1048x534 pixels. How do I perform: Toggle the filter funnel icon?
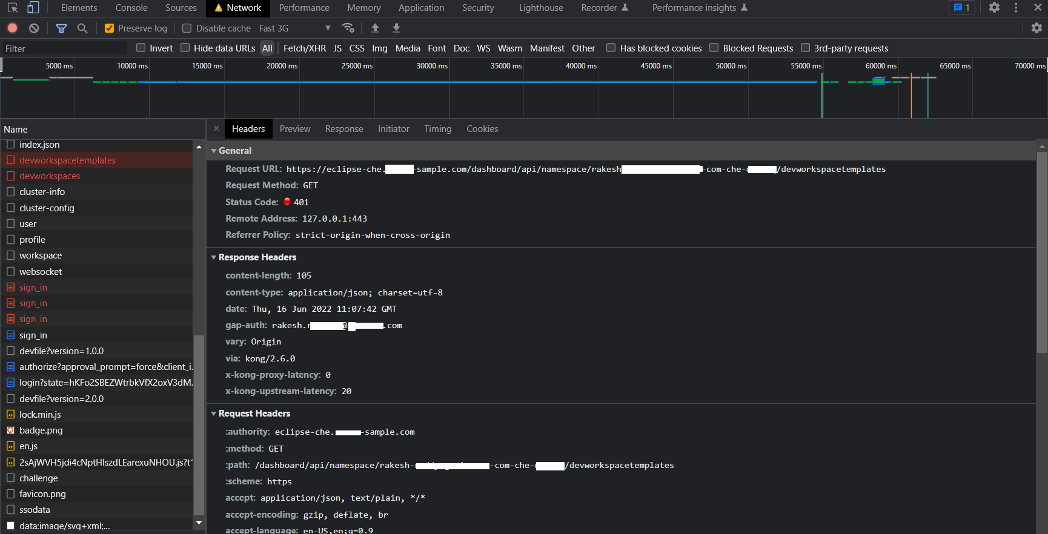61,28
